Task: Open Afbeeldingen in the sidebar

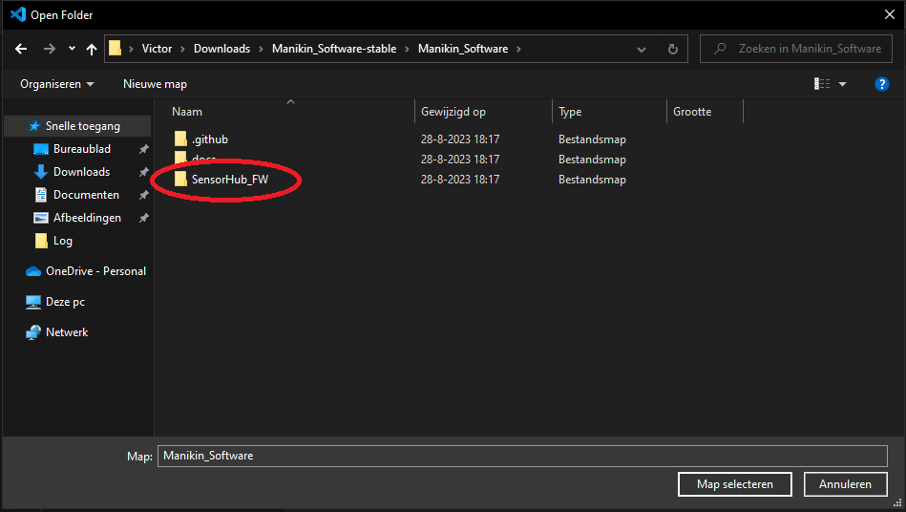Action: click(x=87, y=218)
